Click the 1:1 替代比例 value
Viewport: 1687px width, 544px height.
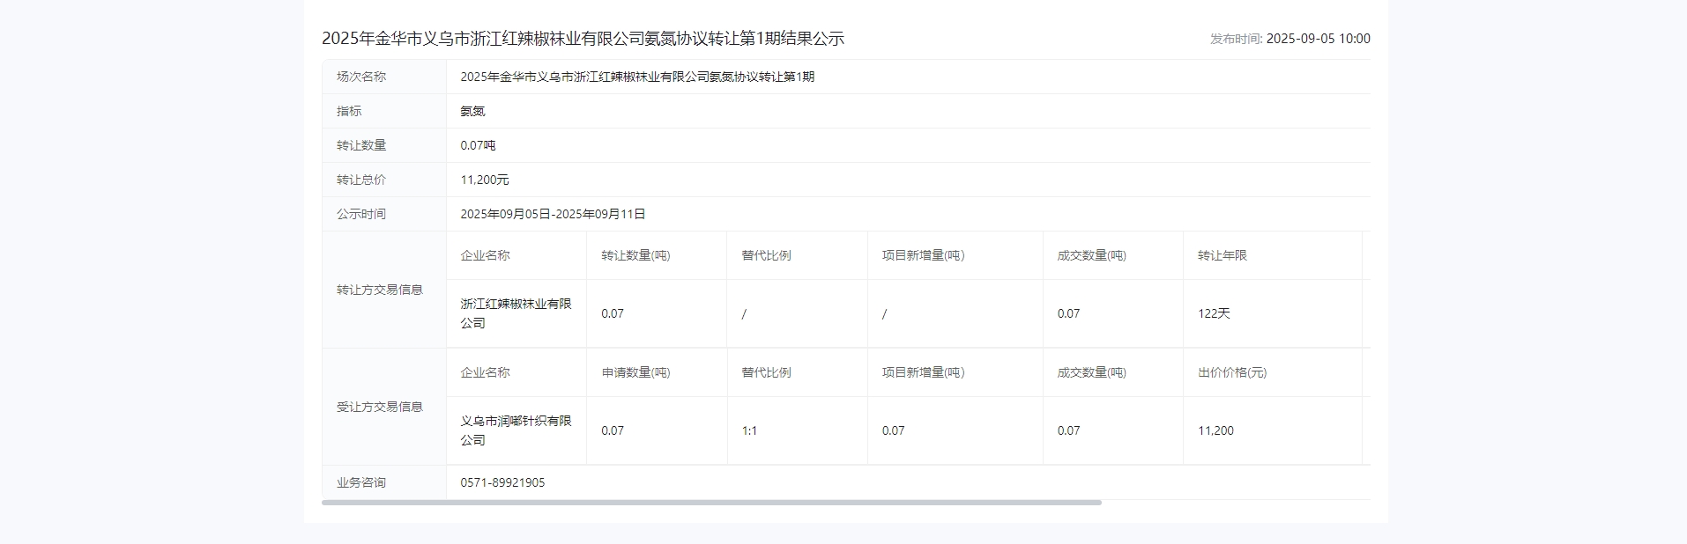[x=749, y=430]
